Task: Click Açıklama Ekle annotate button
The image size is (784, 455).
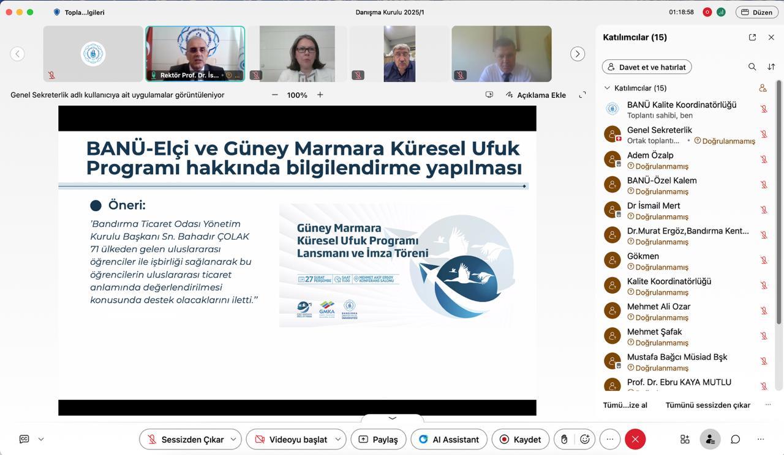Action: (x=535, y=95)
